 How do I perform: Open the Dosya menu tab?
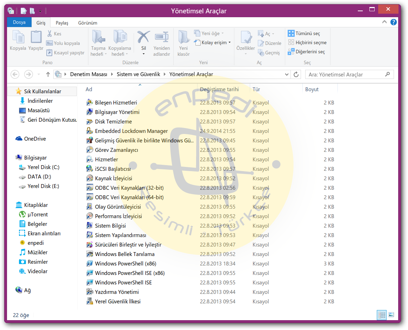tap(19, 22)
